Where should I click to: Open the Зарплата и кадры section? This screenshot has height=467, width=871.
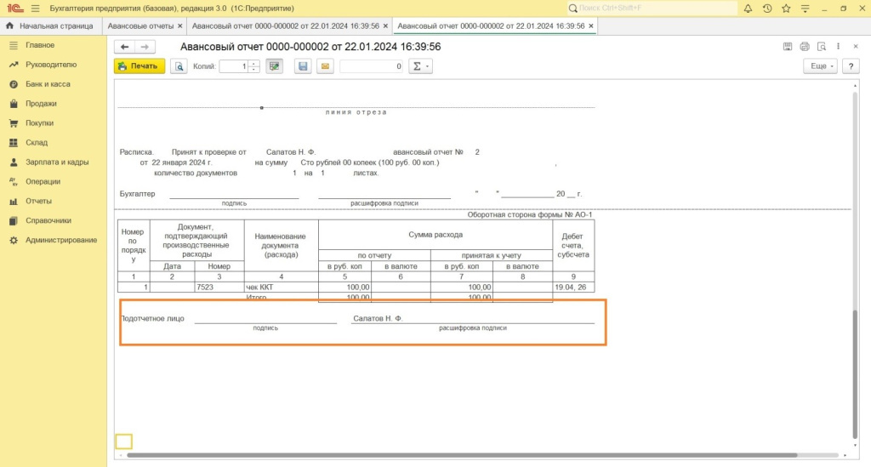click(x=57, y=162)
